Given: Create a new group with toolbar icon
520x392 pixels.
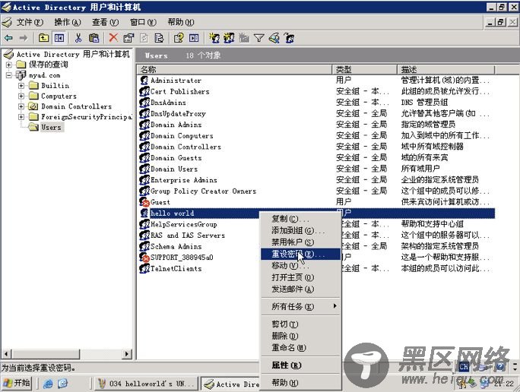Looking at the screenshot, I should point(229,38).
